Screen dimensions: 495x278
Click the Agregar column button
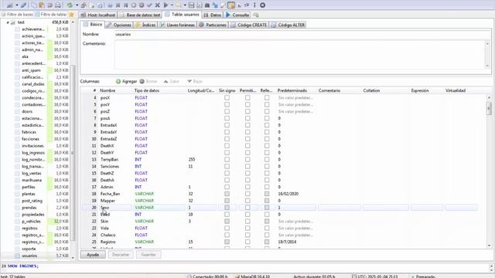tap(126, 81)
